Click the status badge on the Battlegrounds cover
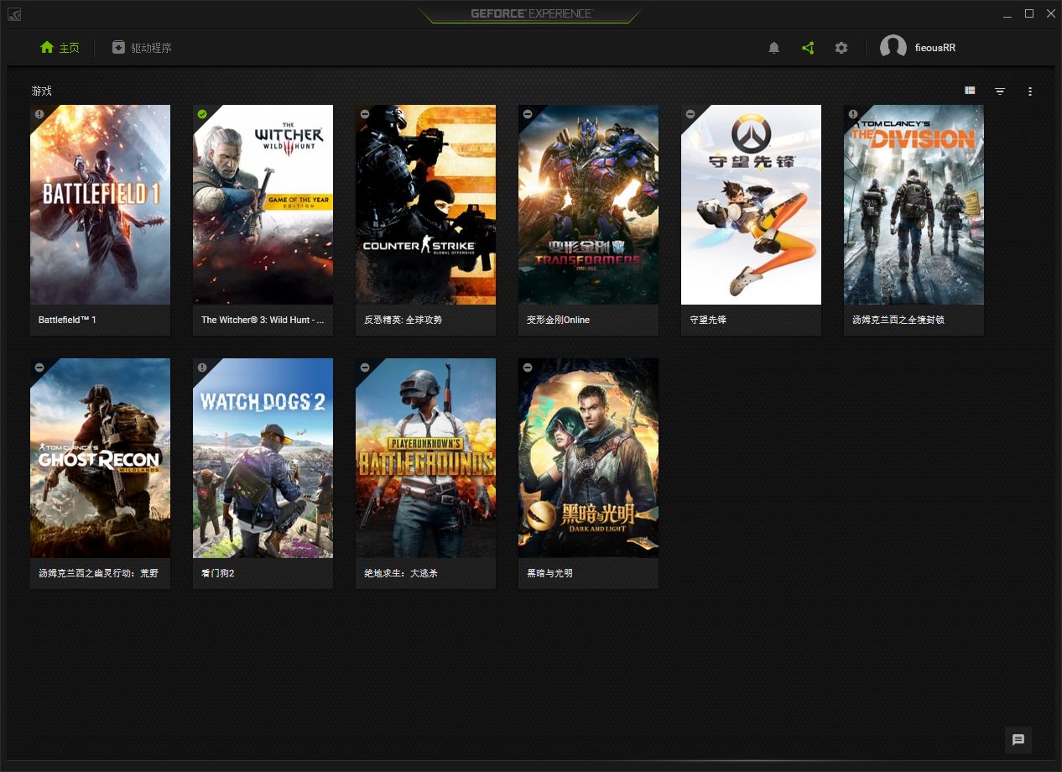This screenshot has width=1062, height=772. [x=364, y=367]
